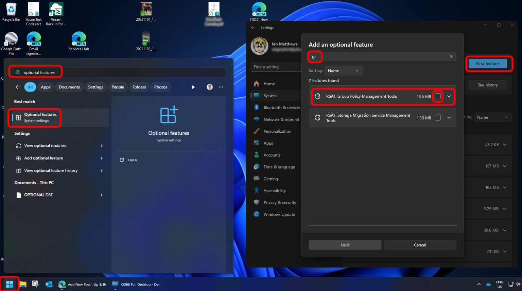The height and width of the screenshot is (291, 522).
Task: Select Privacy & security in Settings
Action: coord(279,202)
